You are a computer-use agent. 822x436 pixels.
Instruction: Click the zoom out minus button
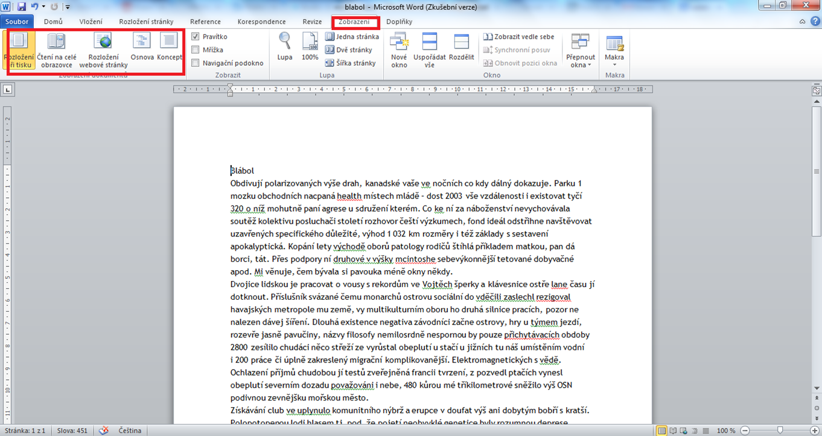745,431
